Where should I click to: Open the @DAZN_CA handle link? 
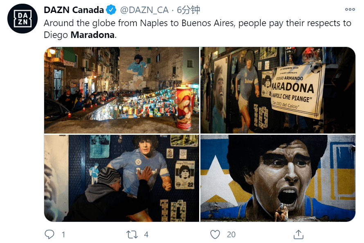tap(144, 10)
